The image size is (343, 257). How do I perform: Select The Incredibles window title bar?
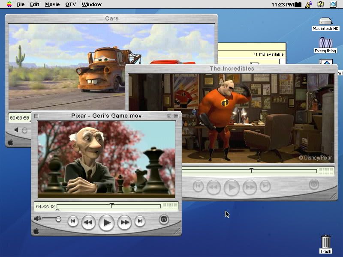pyautogui.click(x=232, y=69)
